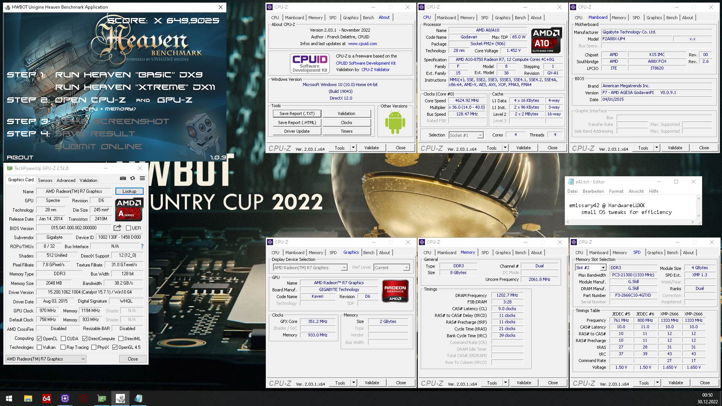Open the GPU selector dropdown at bottom of GPU-Z
The image size is (722, 406).
tap(46, 359)
